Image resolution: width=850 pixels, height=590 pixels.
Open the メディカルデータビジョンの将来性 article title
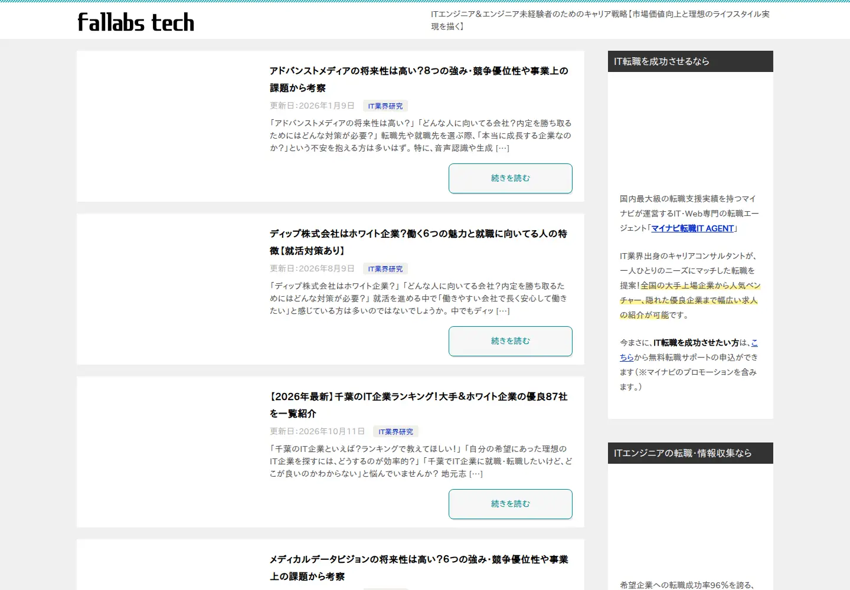[x=419, y=568]
